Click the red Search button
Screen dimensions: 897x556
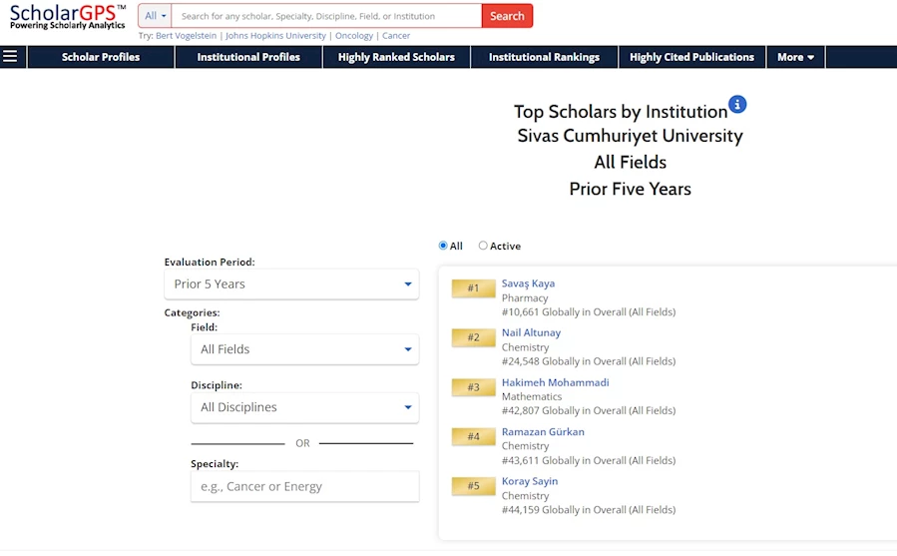(507, 16)
